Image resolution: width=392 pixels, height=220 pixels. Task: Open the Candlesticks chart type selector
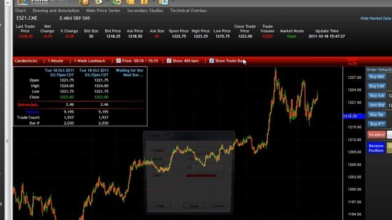(x=26, y=61)
